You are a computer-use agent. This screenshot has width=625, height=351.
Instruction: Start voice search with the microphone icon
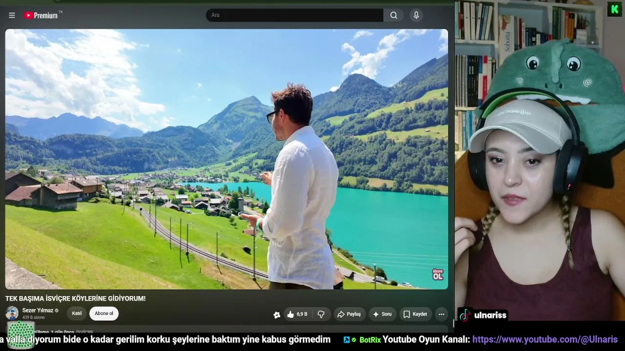416,15
